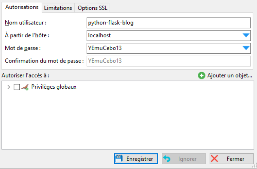Open the host dropdown arrow
This screenshot has height=169, width=257.
(246, 35)
